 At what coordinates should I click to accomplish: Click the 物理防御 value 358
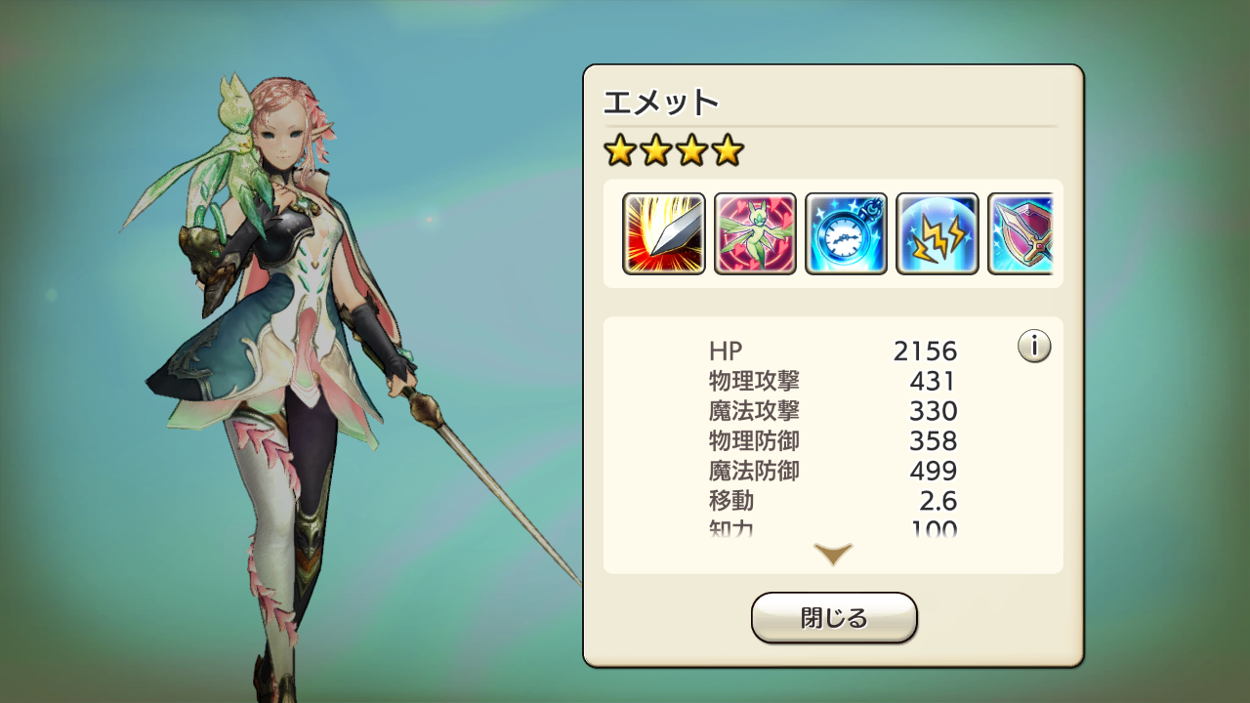coord(933,441)
